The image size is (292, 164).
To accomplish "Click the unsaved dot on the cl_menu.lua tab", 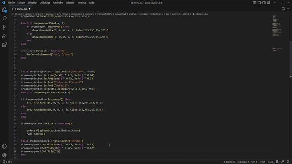I will [29, 9].
